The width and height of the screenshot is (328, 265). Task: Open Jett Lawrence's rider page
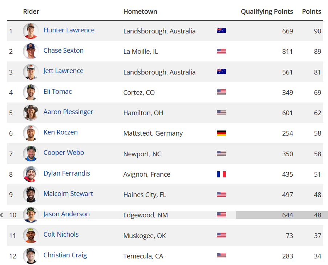63,71
